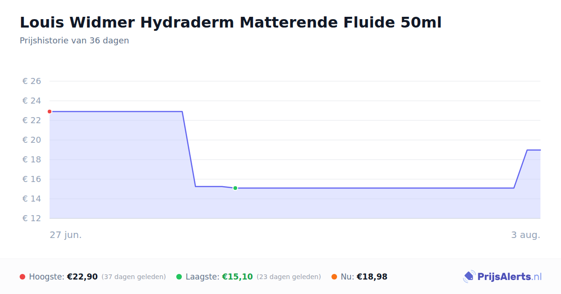Click the PrijsAlerts price tag logo icon
Screen dimensions: 561x294
coord(469,277)
